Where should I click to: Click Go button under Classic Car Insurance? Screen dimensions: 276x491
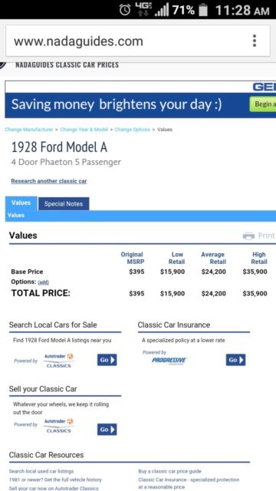tap(235, 360)
